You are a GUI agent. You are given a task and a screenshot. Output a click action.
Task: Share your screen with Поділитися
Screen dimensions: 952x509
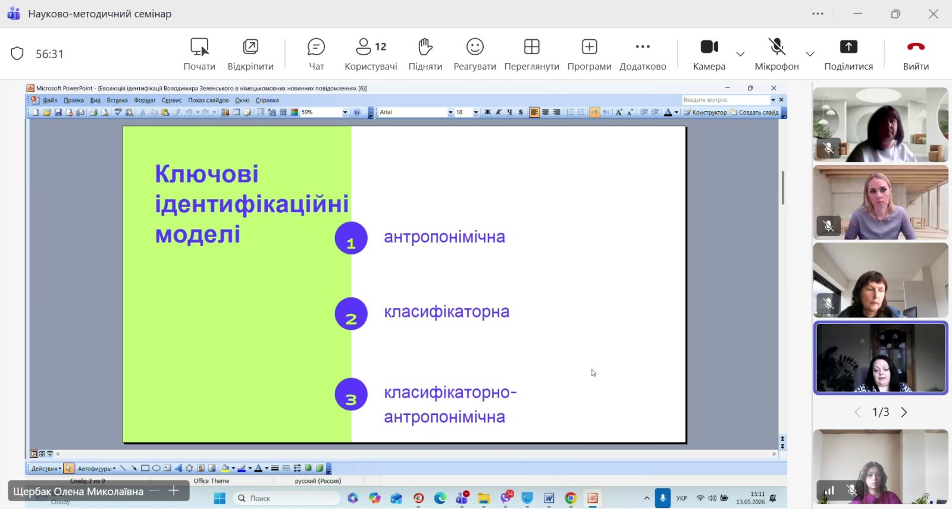848,54
